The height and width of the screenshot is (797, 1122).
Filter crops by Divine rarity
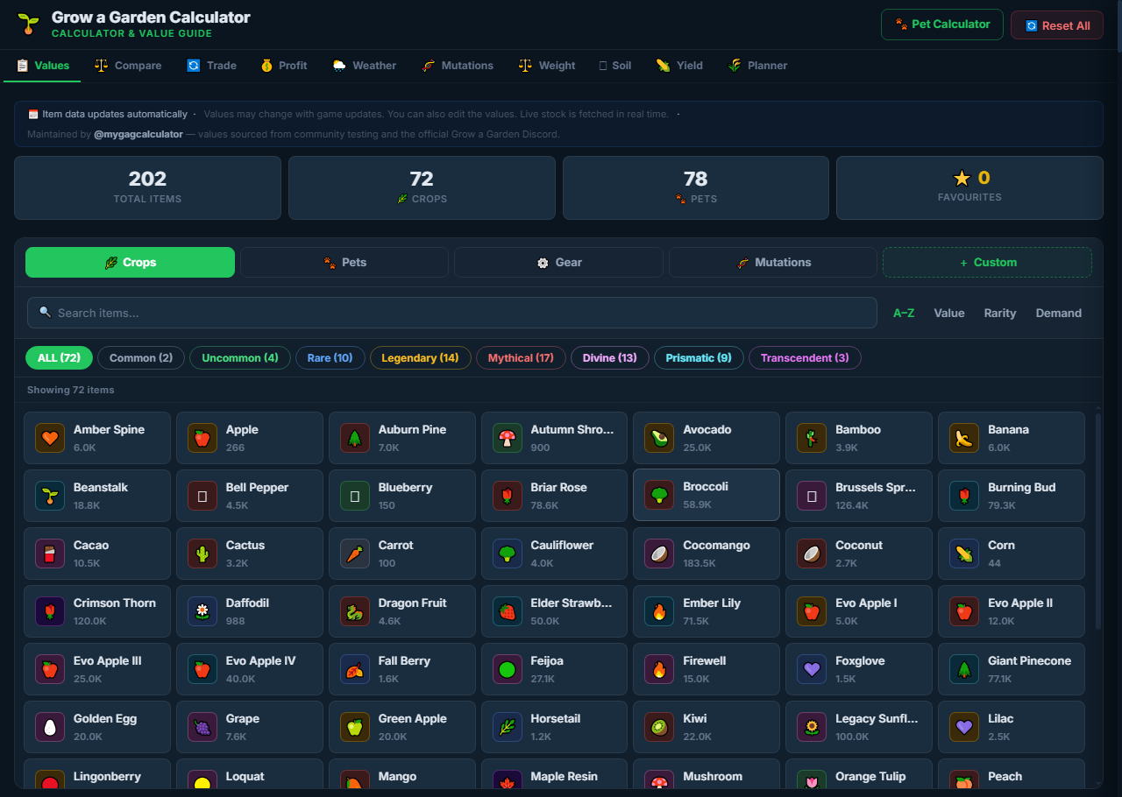(x=610, y=357)
